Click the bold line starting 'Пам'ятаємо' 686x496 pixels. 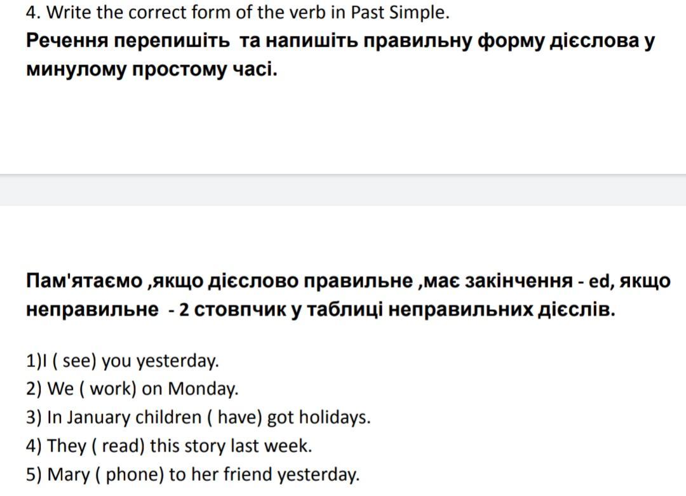click(348, 281)
